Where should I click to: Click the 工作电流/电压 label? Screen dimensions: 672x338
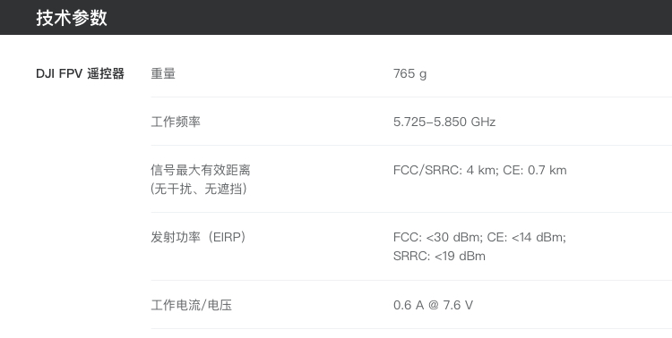pos(191,305)
